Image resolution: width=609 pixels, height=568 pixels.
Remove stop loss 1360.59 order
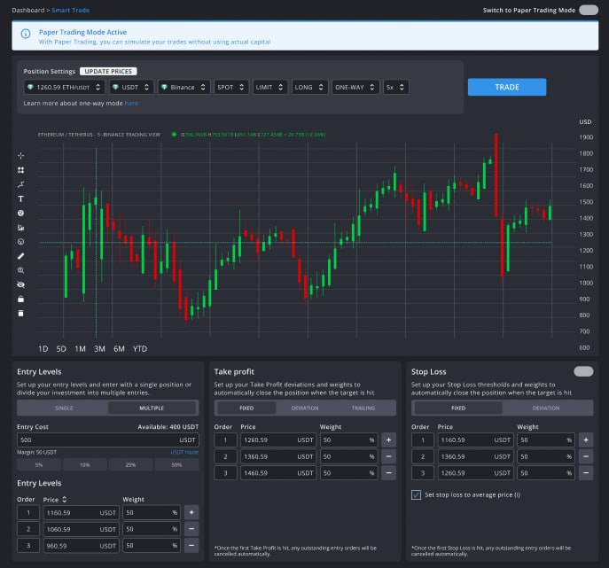coord(586,456)
